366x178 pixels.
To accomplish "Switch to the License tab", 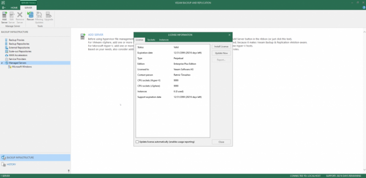I will pyautogui.click(x=140, y=40).
